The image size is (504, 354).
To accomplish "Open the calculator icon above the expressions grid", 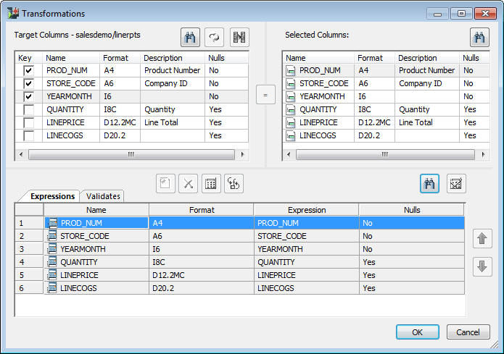I will click(x=211, y=184).
